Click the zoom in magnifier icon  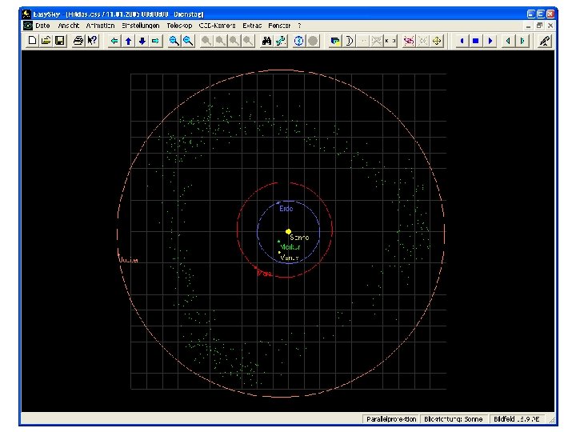[174, 40]
